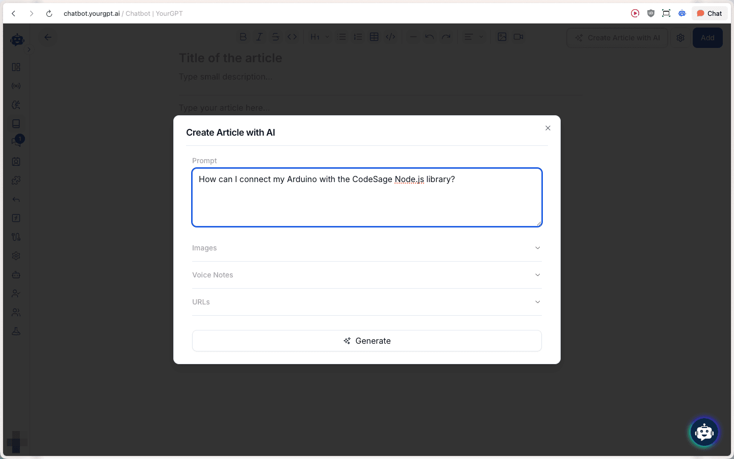Image resolution: width=734 pixels, height=459 pixels.
Task: Open the editor settings gear
Action: click(680, 37)
